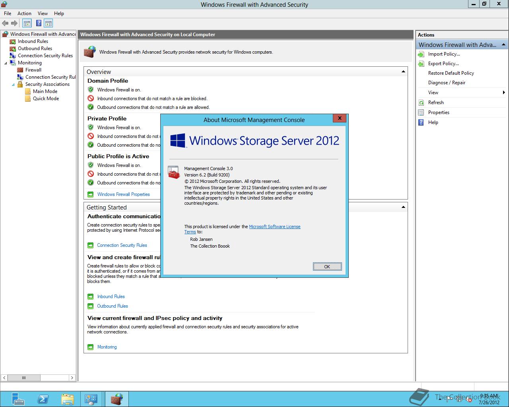The width and height of the screenshot is (509, 407).
Task: Click the Refresh icon in Actions
Action: coord(421,103)
